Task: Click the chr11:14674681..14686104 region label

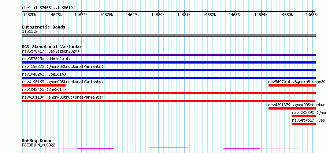Action: (x=48, y=8)
